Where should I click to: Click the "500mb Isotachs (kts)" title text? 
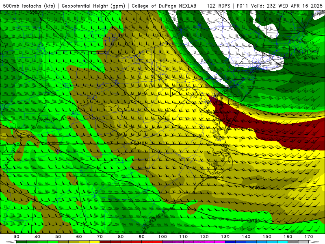(29, 6)
